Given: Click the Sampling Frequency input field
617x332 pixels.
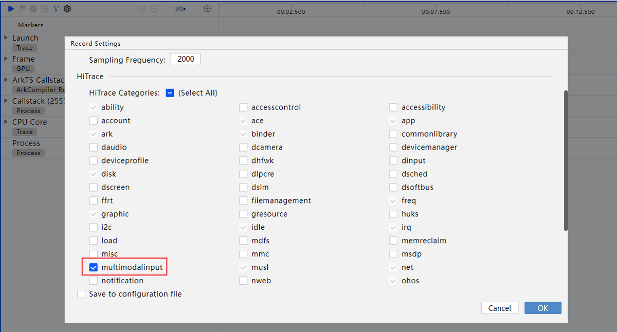Looking at the screenshot, I should tap(185, 59).
